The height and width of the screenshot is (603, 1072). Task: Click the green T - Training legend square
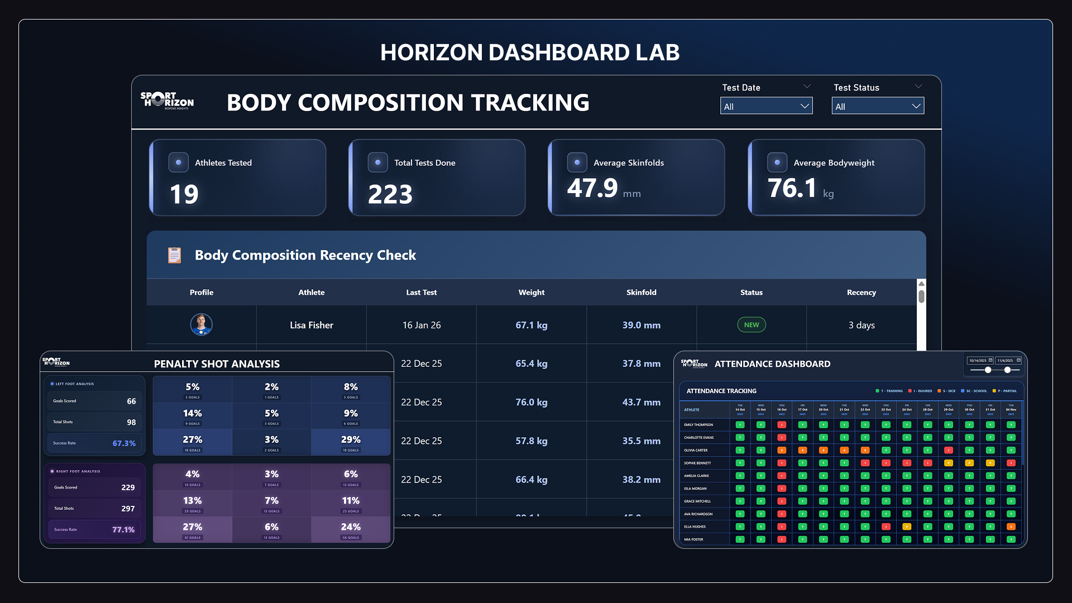(877, 391)
